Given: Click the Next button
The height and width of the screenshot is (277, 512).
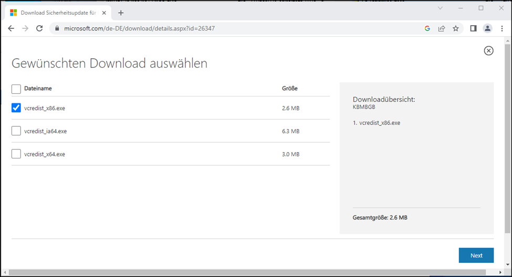Looking at the screenshot, I should pos(476,255).
